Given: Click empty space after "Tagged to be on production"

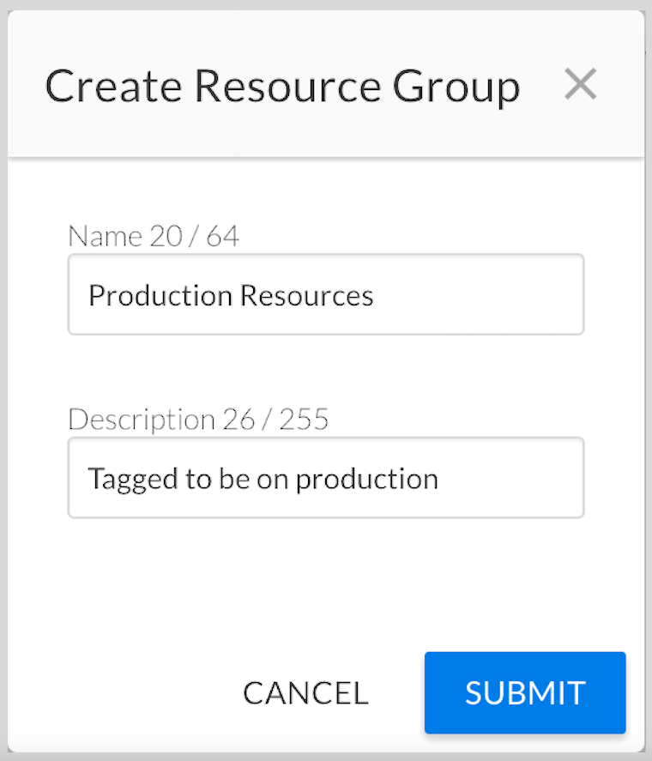Looking at the screenshot, I should (x=515, y=478).
